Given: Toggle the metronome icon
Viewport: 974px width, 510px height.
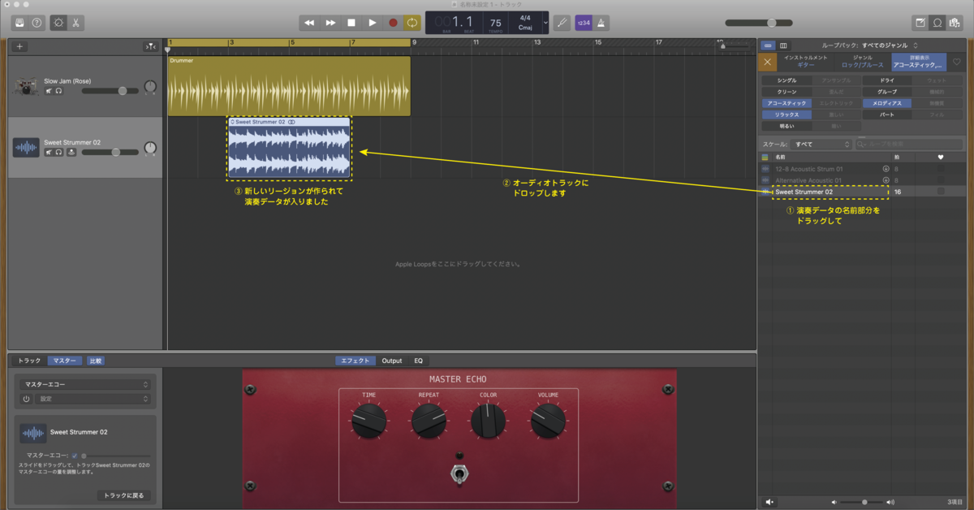Looking at the screenshot, I should click(x=601, y=23).
